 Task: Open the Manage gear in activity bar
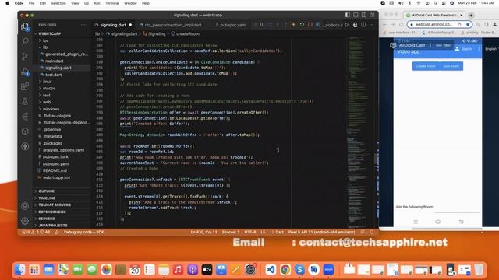[25, 221]
